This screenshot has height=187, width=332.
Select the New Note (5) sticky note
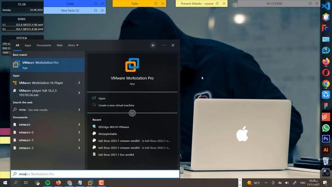70,10
